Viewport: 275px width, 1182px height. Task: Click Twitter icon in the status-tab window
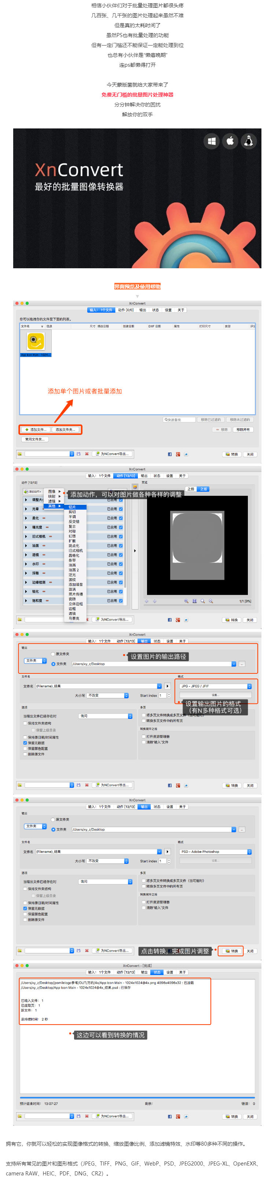[x=186, y=1116]
